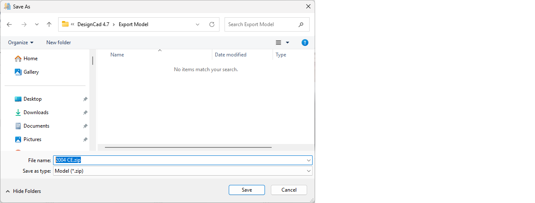Expand the Save as type dropdown

309,171
